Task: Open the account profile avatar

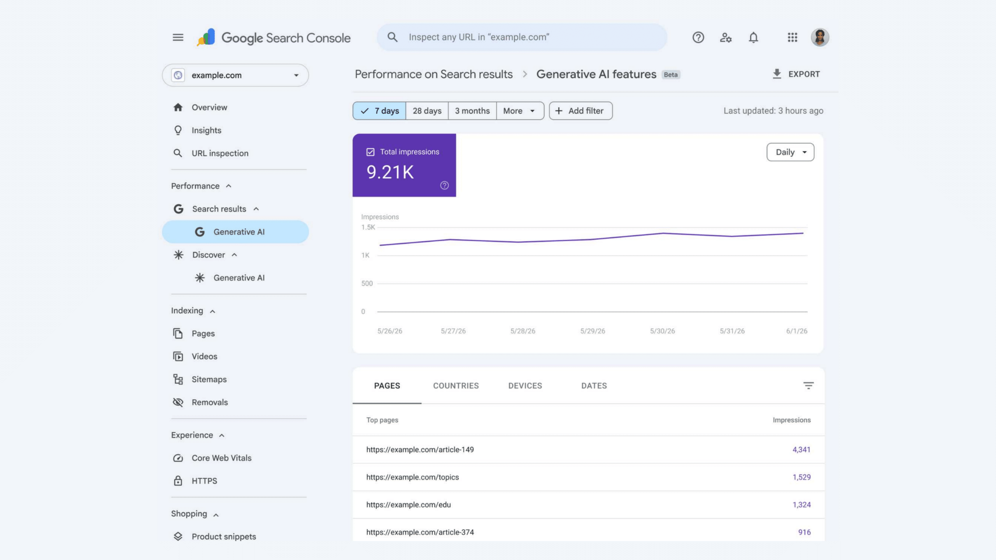Action: click(x=820, y=37)
